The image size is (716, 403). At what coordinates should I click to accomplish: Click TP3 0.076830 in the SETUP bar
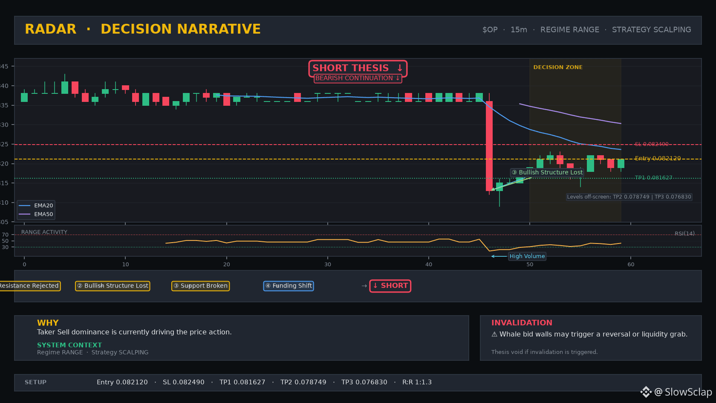click(x=364, y=382)
